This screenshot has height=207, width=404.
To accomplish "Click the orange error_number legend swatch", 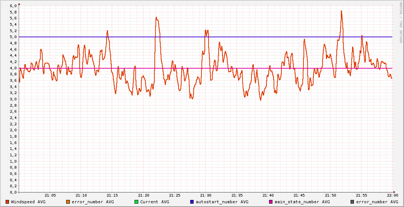I will [68, 202].
